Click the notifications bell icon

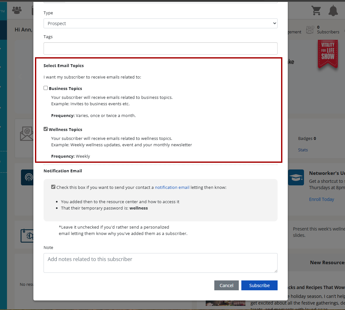pos(333,10)
